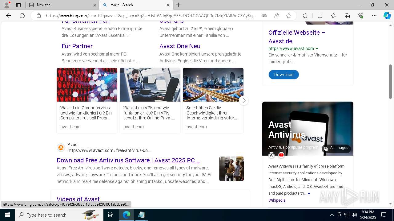The height and width of the screenshot is (221, 394).
Task: Open the Wikipedia icon under Avast Antivirus
Action: tap(271, 155)
